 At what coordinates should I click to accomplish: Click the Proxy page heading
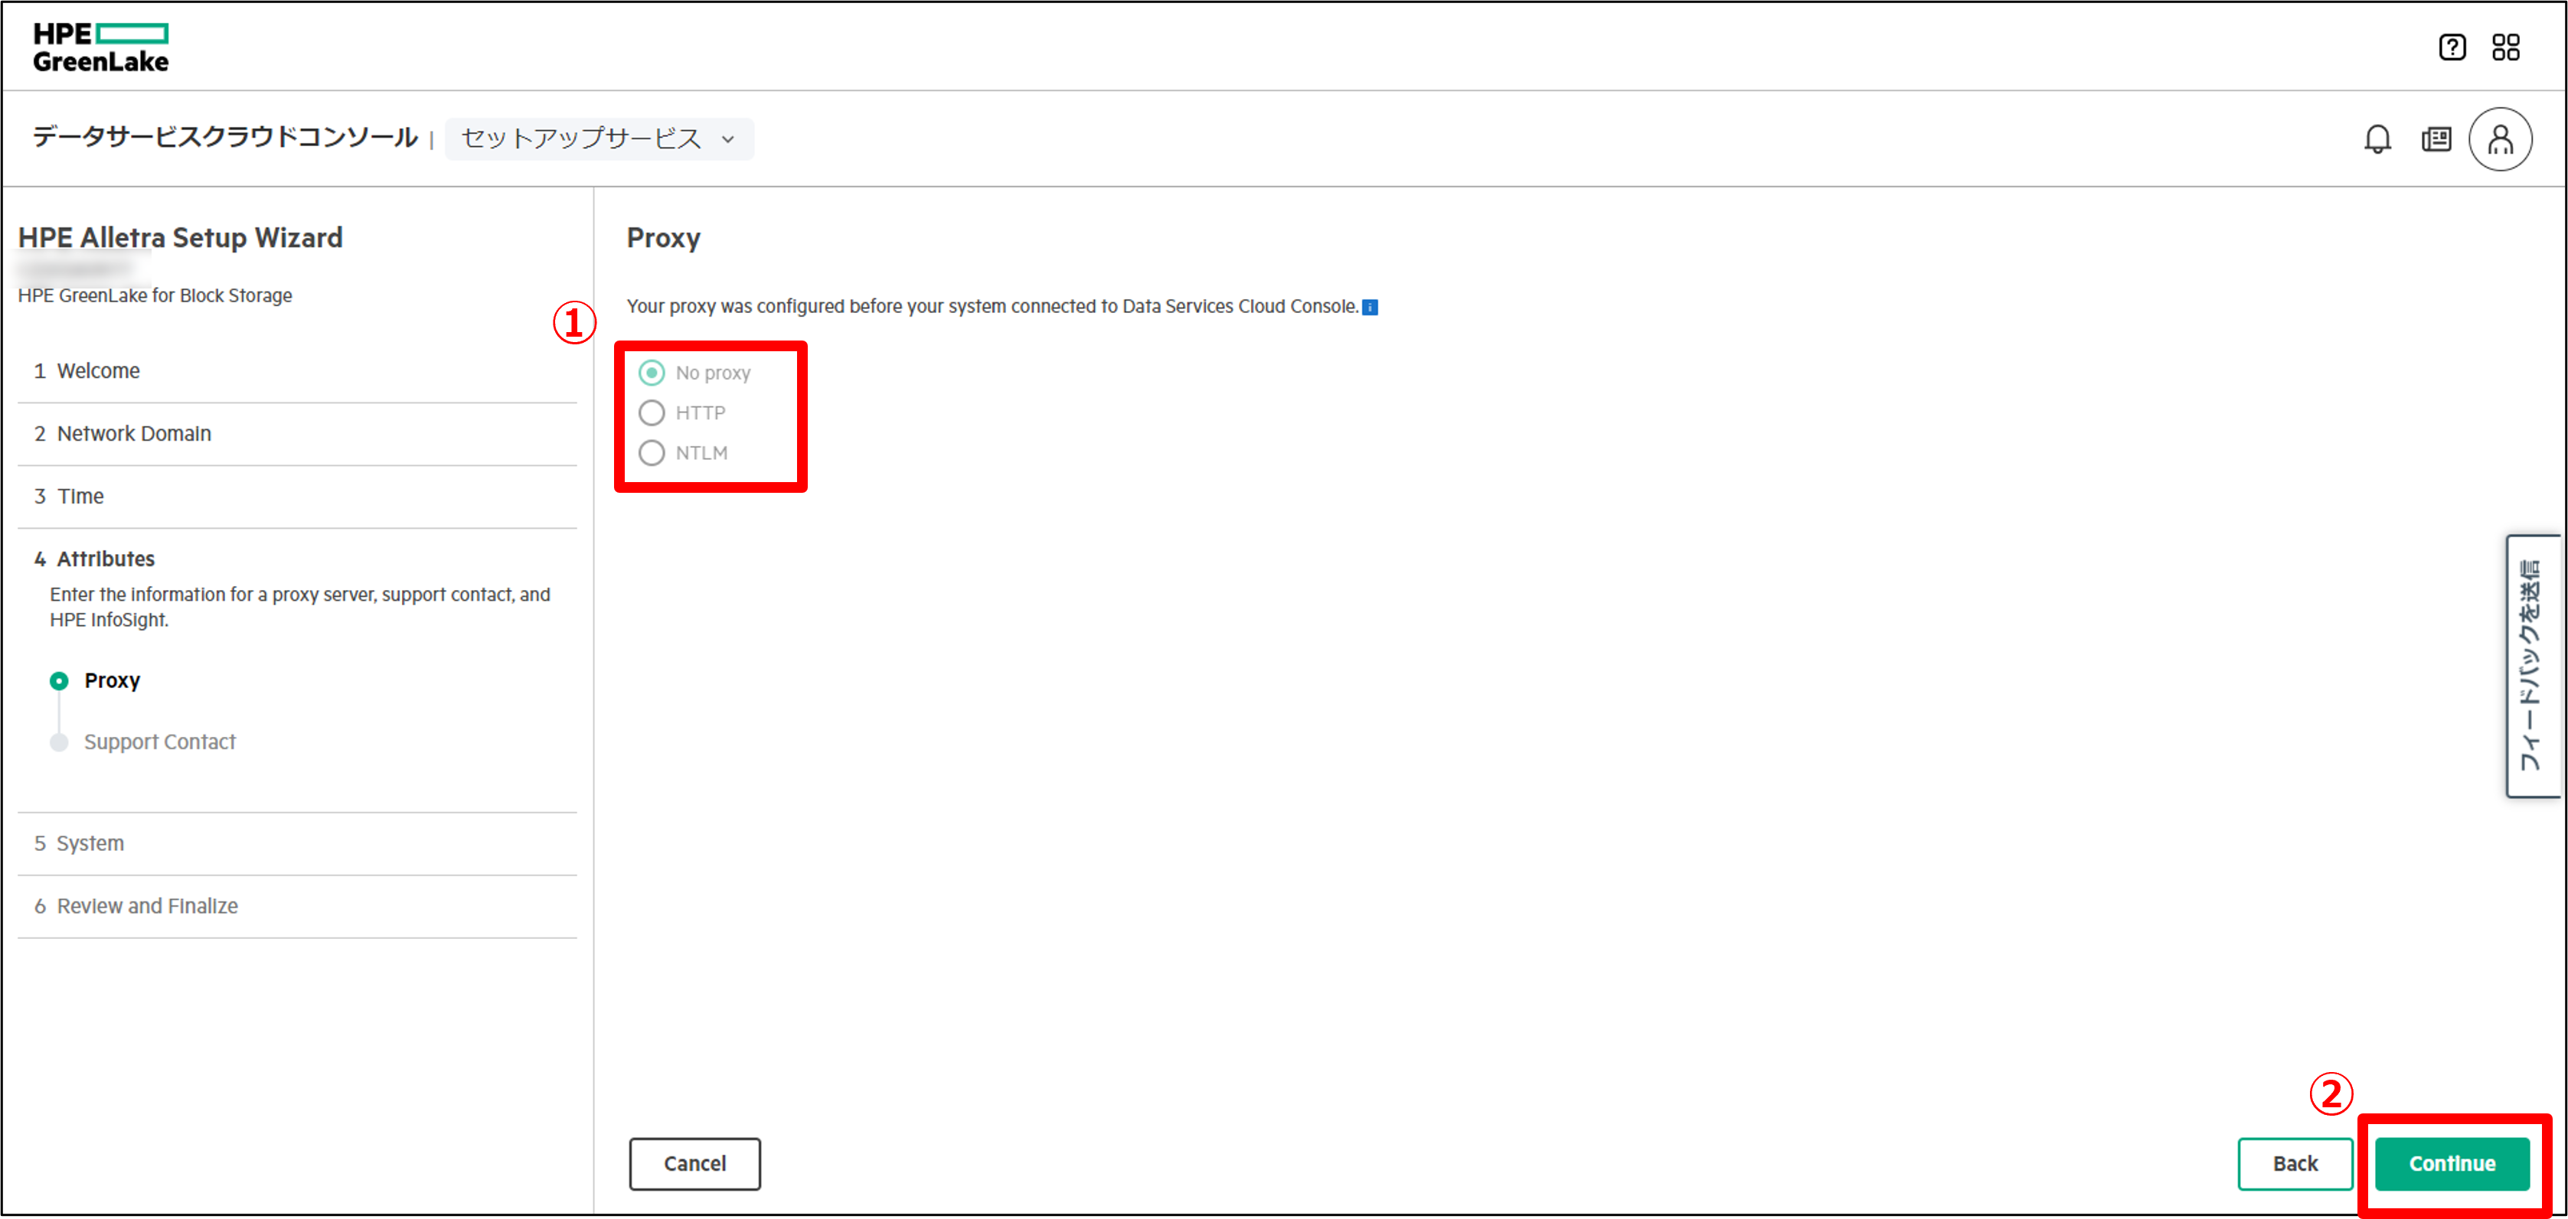pos(663,238)
